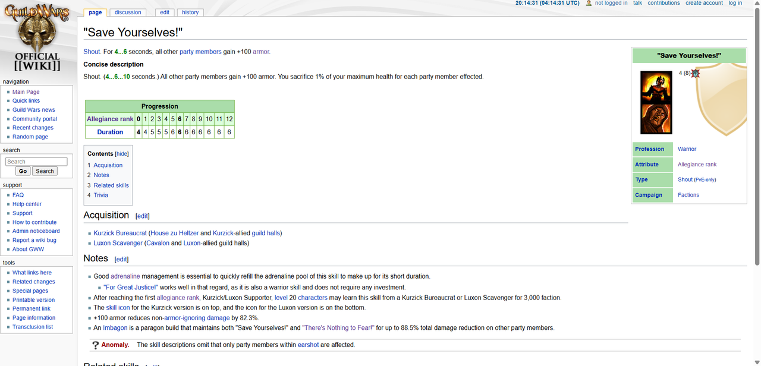Image resolution: width=761 pixels, height=366 pixels.
Task: Open How to contribute
Action: click(34, 222)
